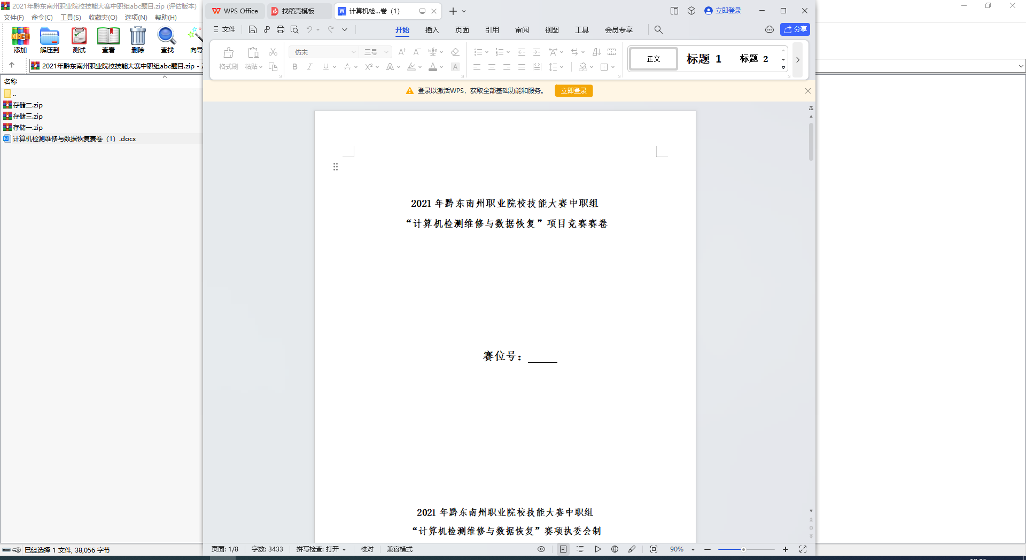Click the zoom slider in status bar
Viewport: 1026px width, 560px height.
(x=746, y=549)
